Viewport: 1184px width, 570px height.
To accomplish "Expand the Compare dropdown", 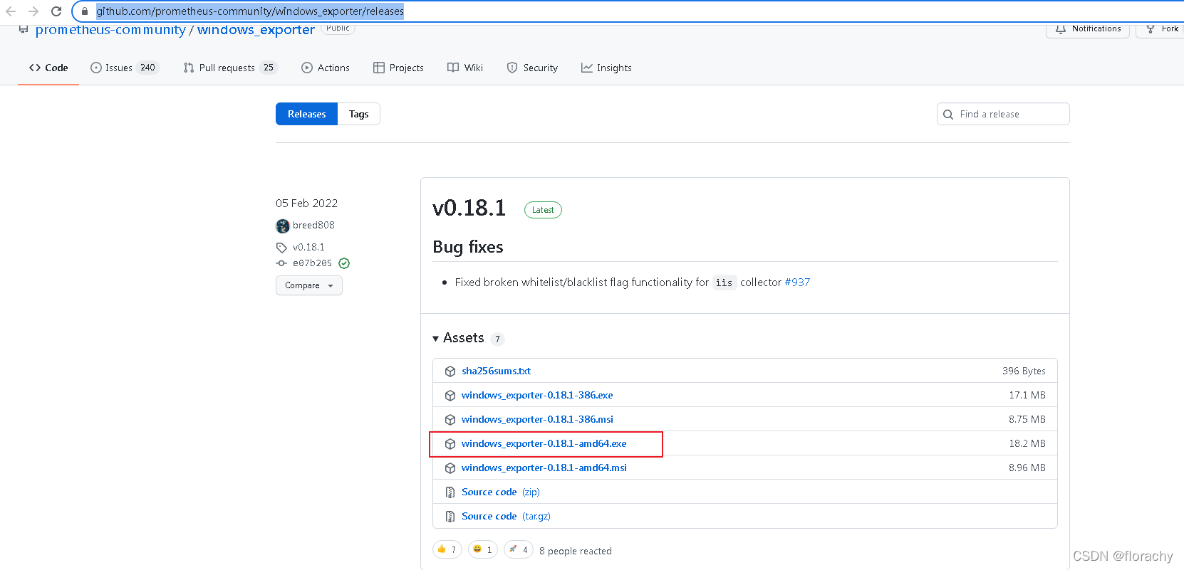I will (x=309, y=285).
